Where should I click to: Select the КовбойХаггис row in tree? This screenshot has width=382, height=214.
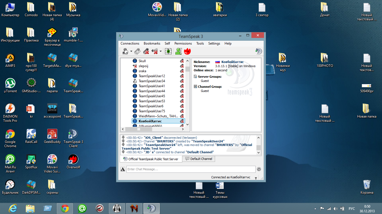click(x=158, y=121)
